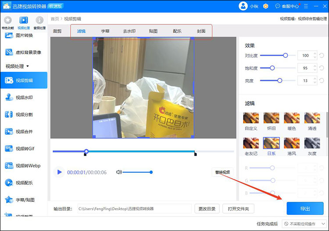
Task: Switch to the 去水印 tab
Action: pyautogui.click(x=129, y=31)
